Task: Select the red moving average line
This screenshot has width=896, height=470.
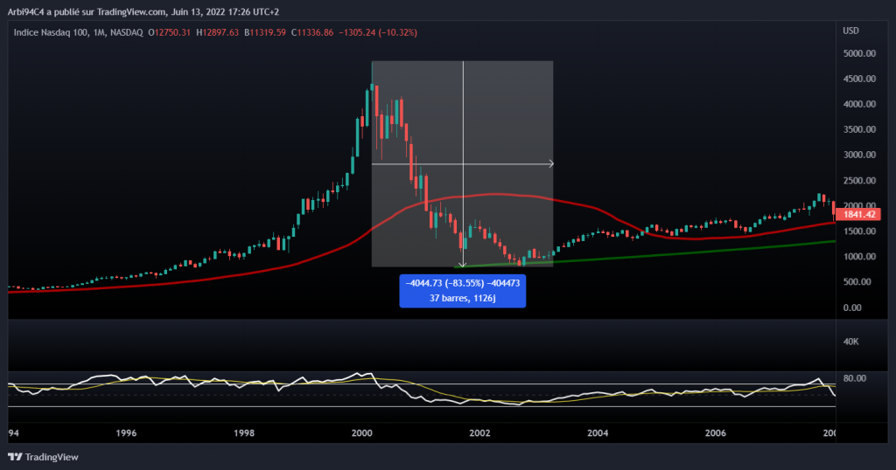Action: (x=612, y=216)
